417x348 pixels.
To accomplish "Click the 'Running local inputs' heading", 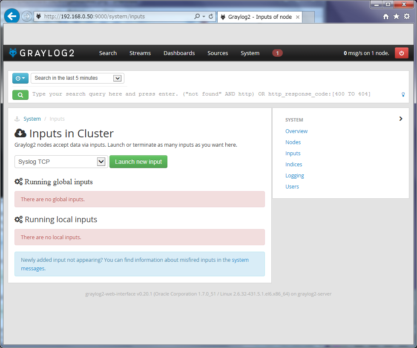I will click(61, 219).
